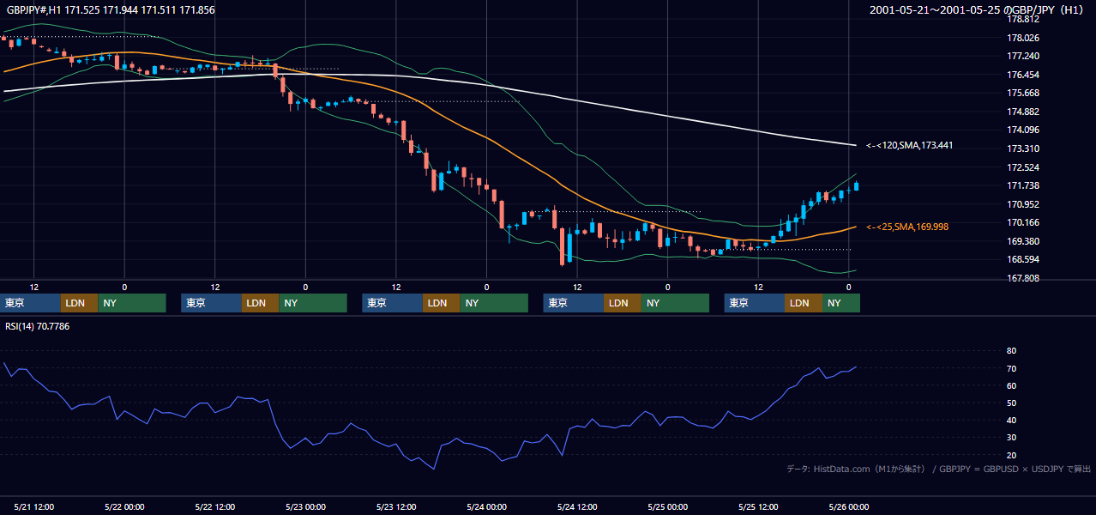Click the 5/22 00:00 date label
Image resolution: width=1096 pixels, height=515 pixels.
click(x=124, y=506)
